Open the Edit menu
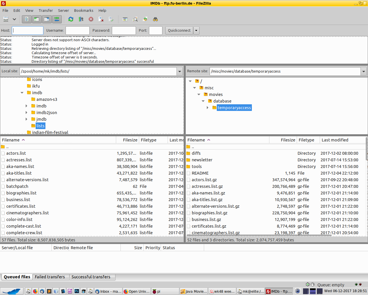 17,10
